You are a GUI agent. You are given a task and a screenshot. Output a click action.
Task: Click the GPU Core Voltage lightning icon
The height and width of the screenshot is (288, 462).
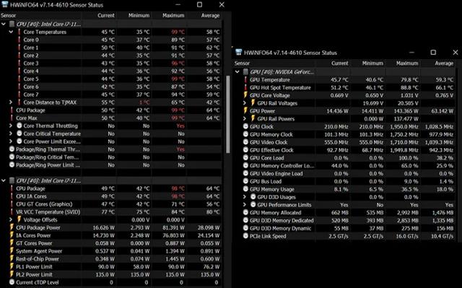pyautogui.click(x=245, y=95)
